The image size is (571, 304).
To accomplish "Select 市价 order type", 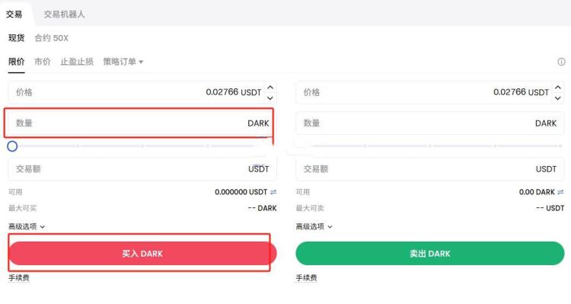I will pos(43,62).
